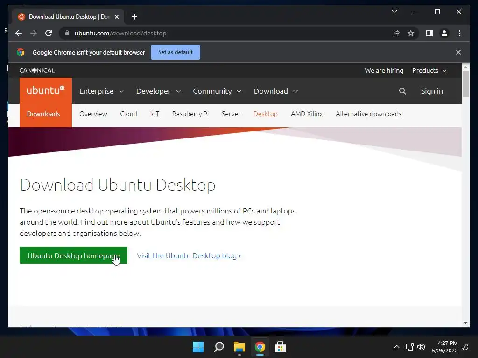
Task: Open a new tab with the plus icon
Action: (x=134, y=17)
